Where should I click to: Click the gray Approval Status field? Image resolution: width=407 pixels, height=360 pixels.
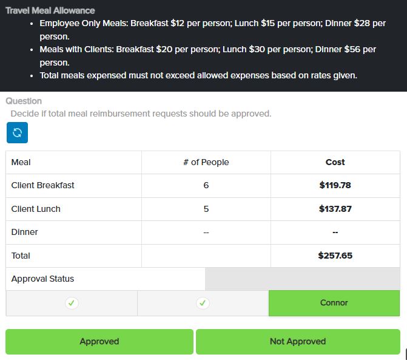pyautogui.click(x=303, y=279)
